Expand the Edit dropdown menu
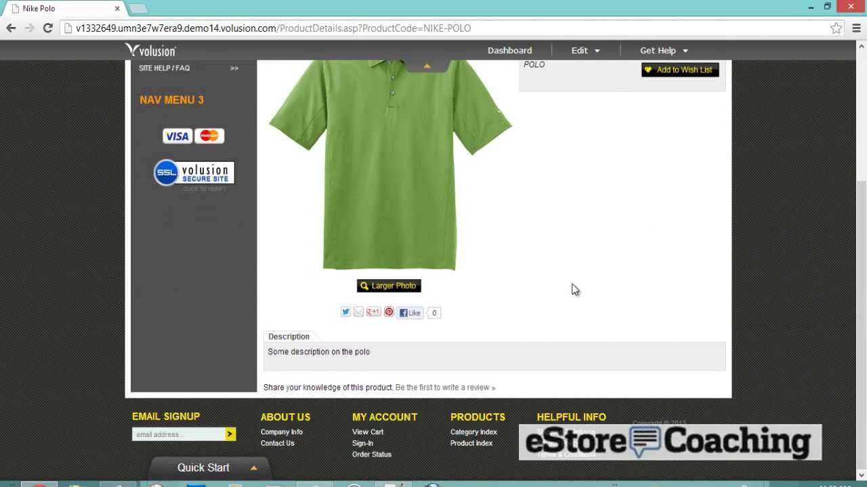 pos(585,50)
